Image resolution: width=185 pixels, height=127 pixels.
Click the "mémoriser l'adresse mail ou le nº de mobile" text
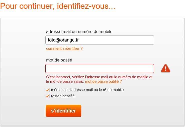[x=87, y=90]
